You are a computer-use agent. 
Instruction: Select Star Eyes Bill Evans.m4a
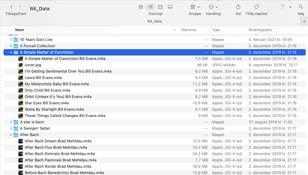[47, 103]
